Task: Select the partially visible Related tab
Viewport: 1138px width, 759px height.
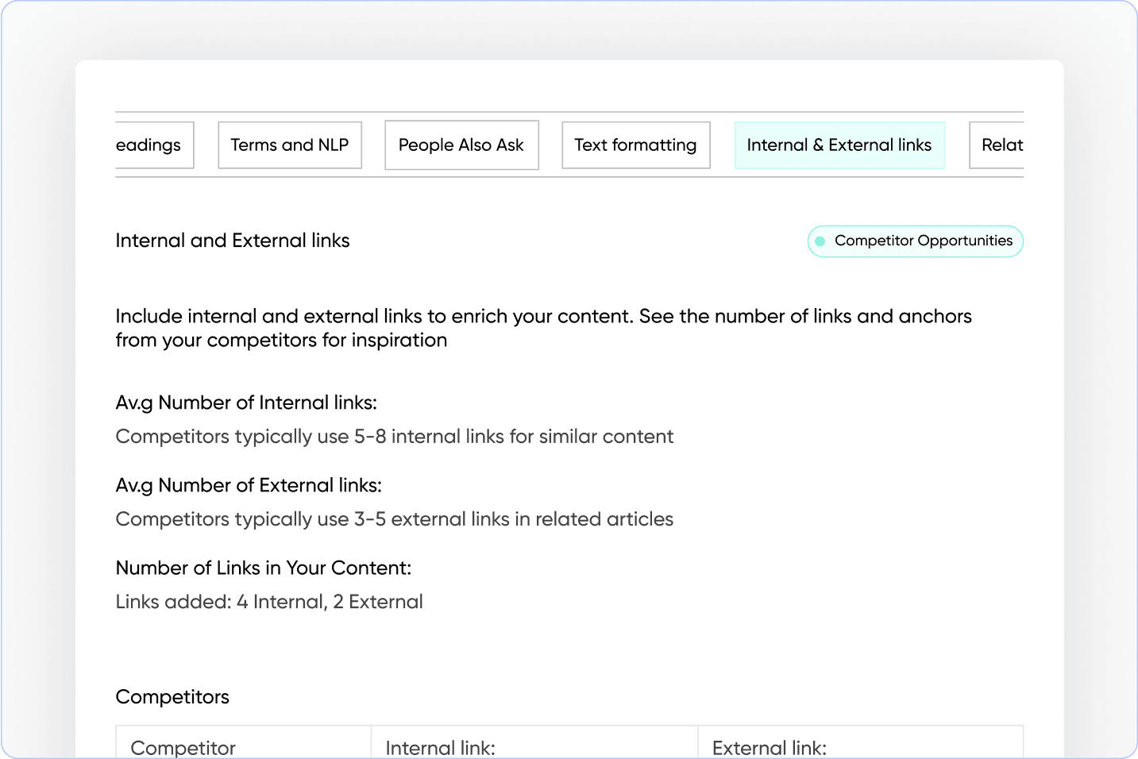Action: pos(1004,145)
